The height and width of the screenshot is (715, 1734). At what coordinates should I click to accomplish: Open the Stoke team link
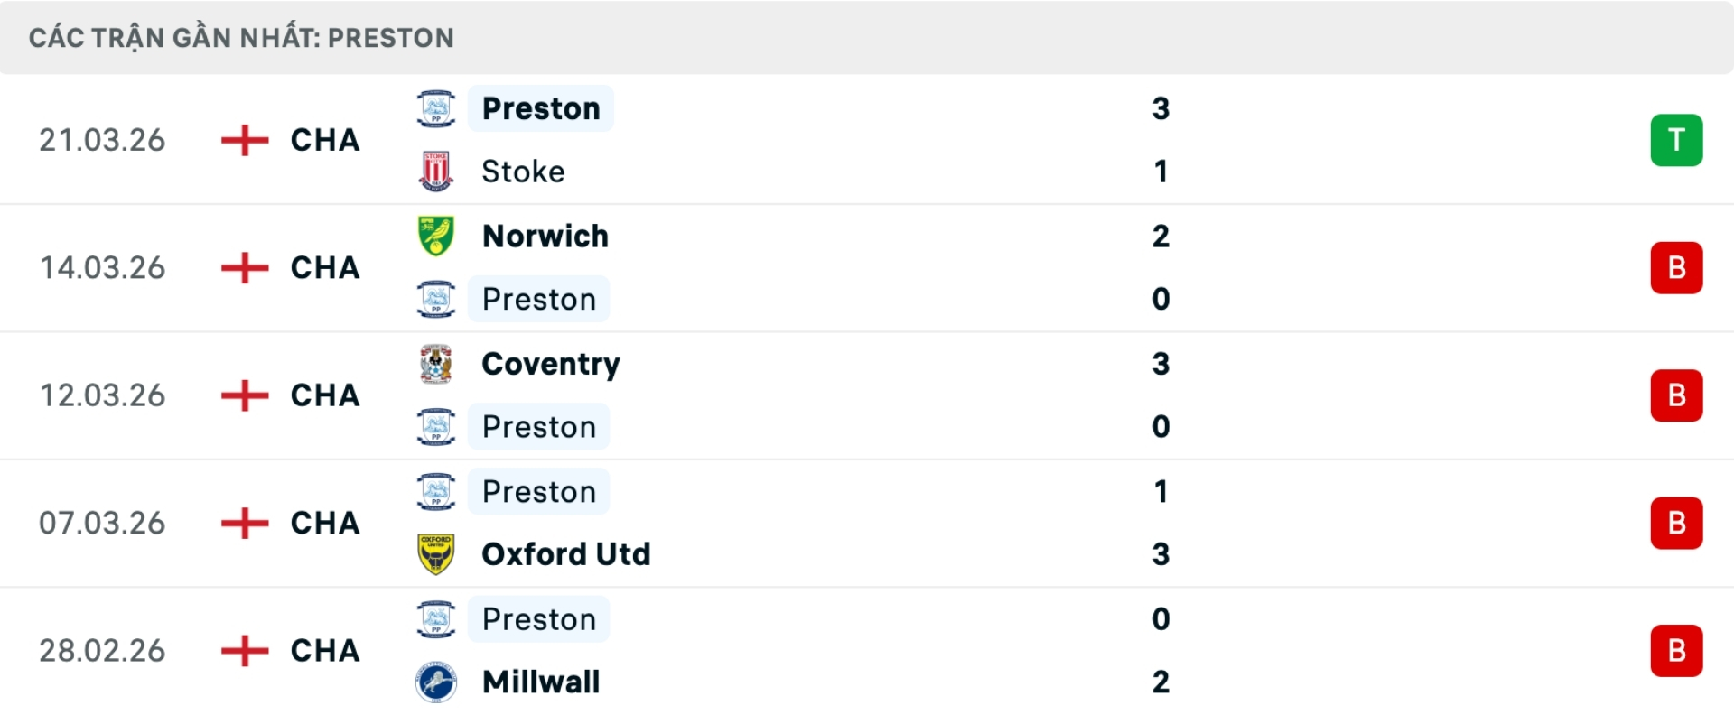(x=523, y=172)
